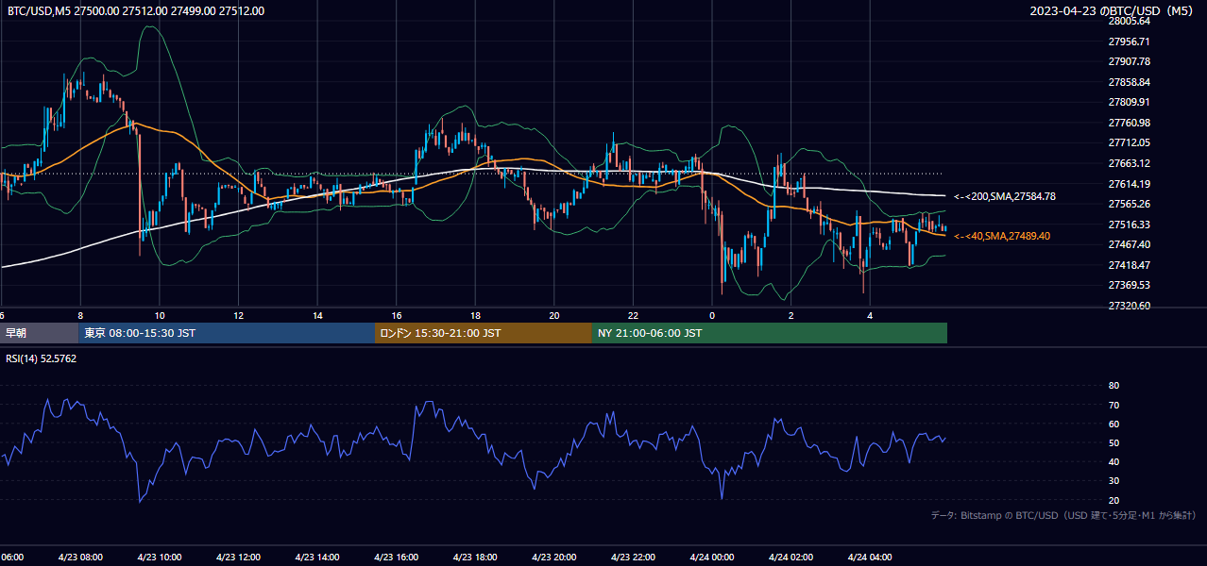The width and height of the screenshot is (1207, 566).
Task: Click the RSI(14) 52.5762 indicator label
Action: pyautogui.click(x=42, y=358)
